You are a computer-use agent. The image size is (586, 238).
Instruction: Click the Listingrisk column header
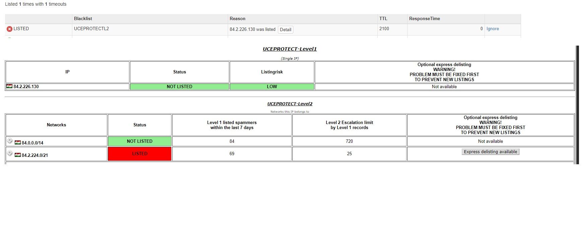[272, 72]
